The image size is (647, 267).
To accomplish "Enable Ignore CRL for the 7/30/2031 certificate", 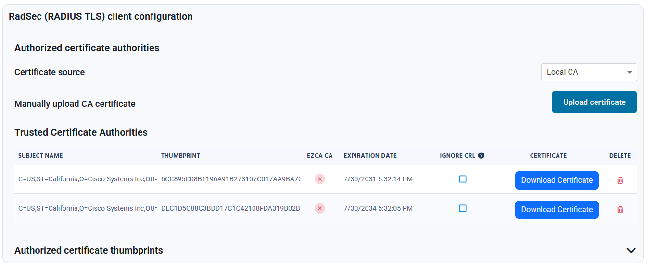I will pos(463,179).
